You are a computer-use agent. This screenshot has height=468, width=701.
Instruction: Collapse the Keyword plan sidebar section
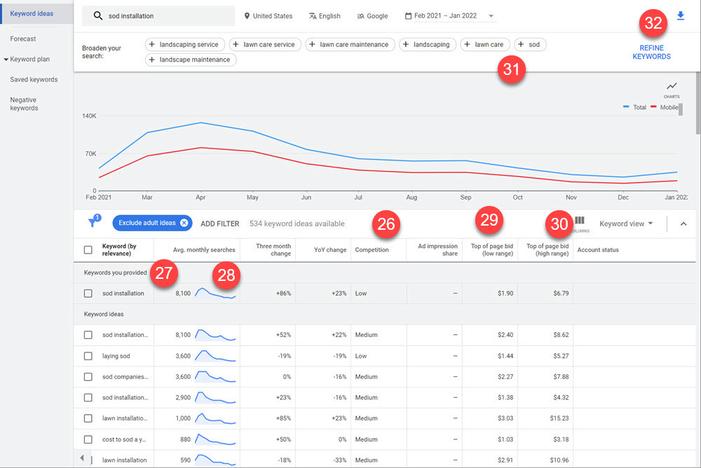(6, 59)
